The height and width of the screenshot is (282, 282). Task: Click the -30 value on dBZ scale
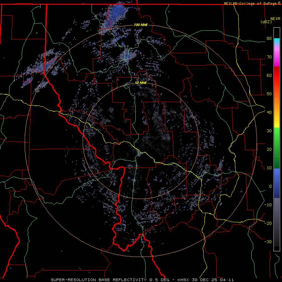[x=268, y=242]
